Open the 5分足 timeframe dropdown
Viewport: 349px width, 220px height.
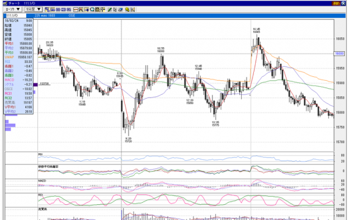point(33,9)
